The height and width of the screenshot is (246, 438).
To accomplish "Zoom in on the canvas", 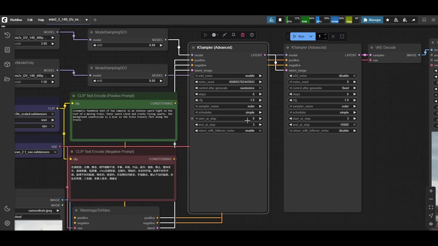I will point(431,191).
